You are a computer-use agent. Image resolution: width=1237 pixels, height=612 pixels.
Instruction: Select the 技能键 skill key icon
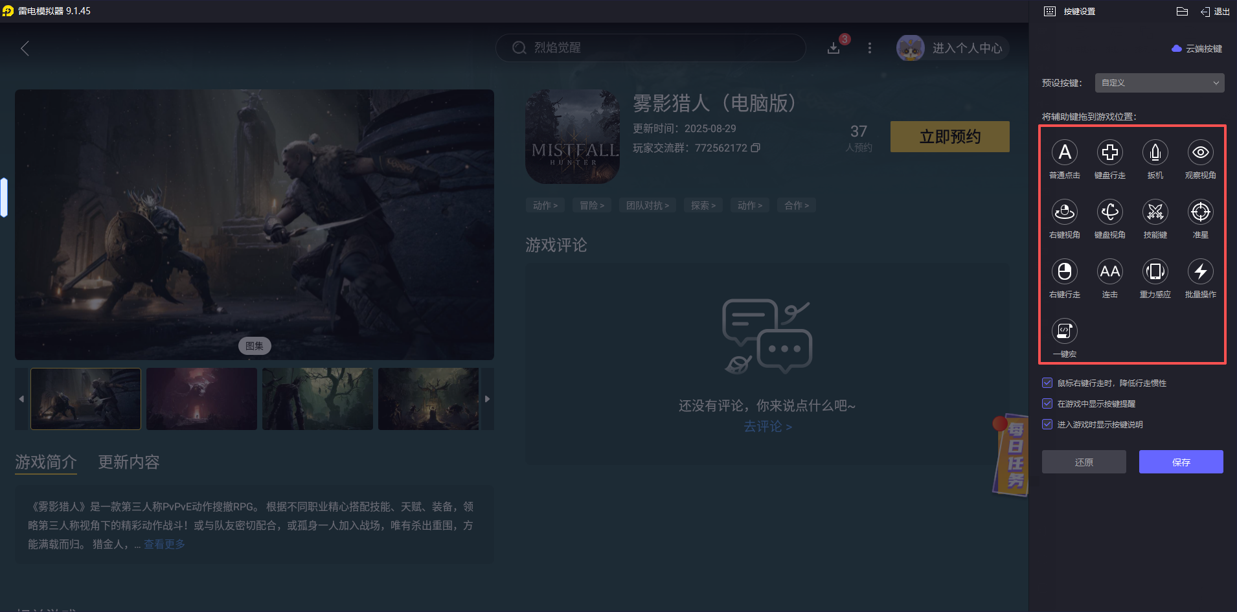[x=1155, y=212]
